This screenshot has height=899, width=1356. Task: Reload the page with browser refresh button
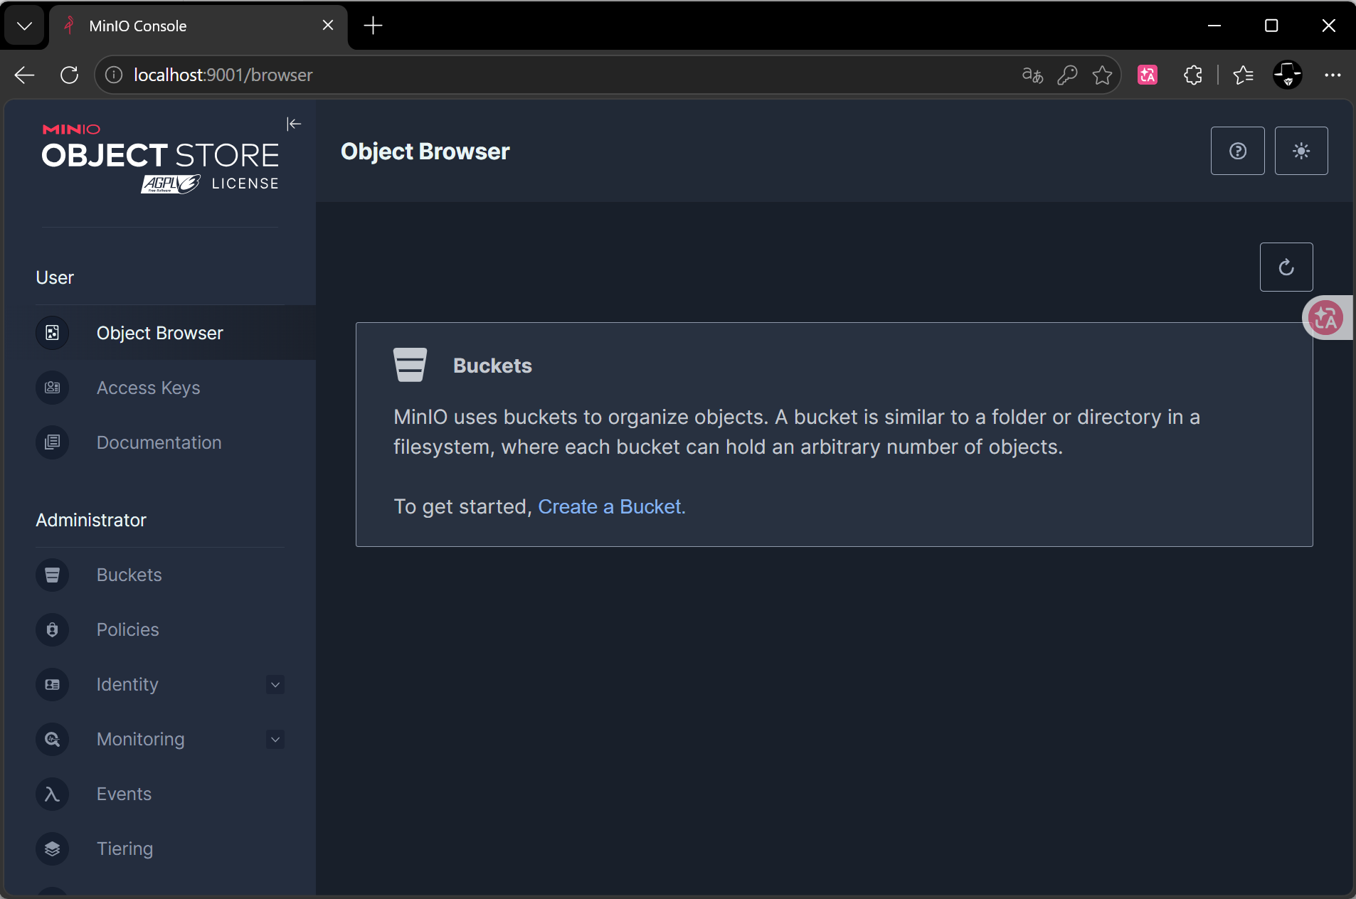pos(69,75)
